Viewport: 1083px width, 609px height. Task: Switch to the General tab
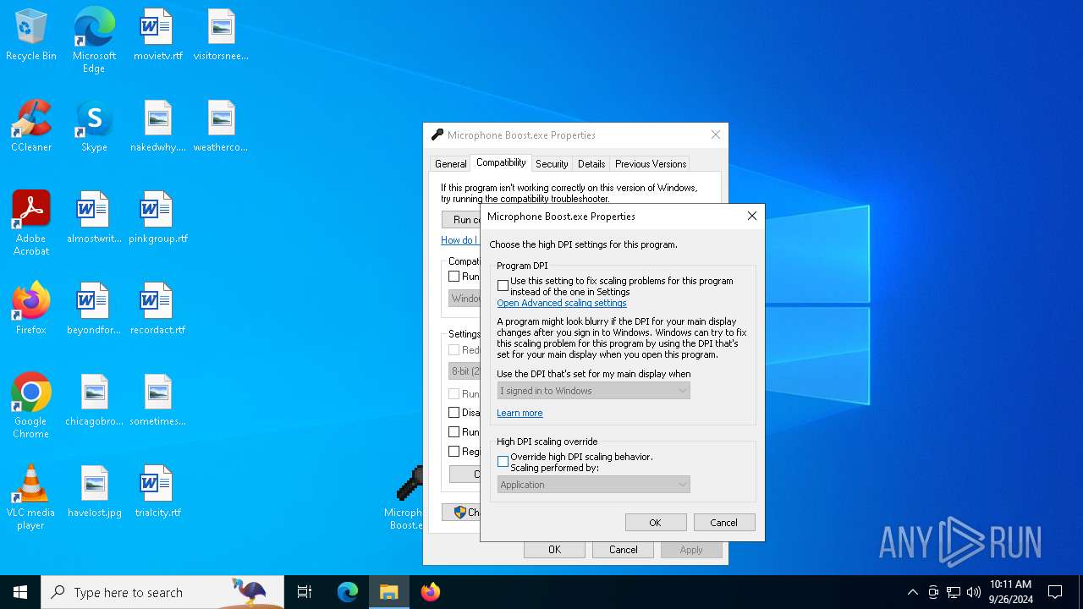click(450, 164)
